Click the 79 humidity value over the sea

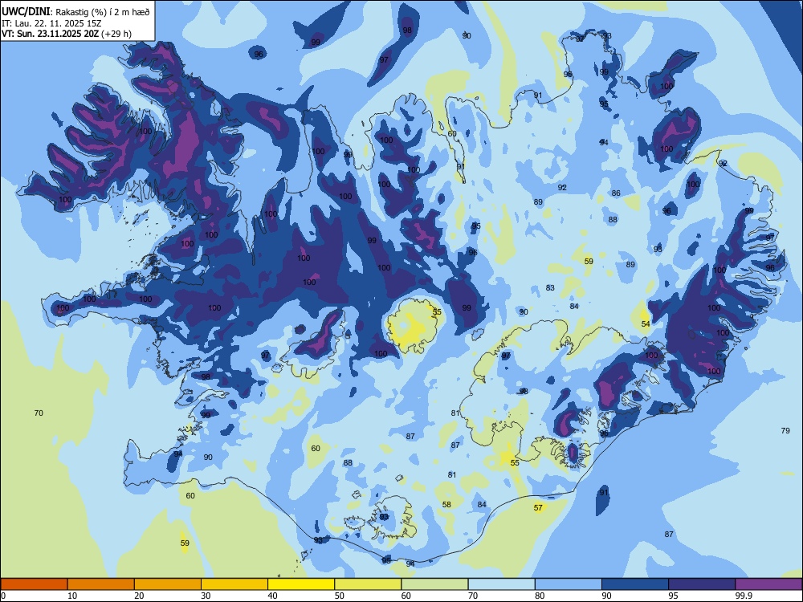785,430
